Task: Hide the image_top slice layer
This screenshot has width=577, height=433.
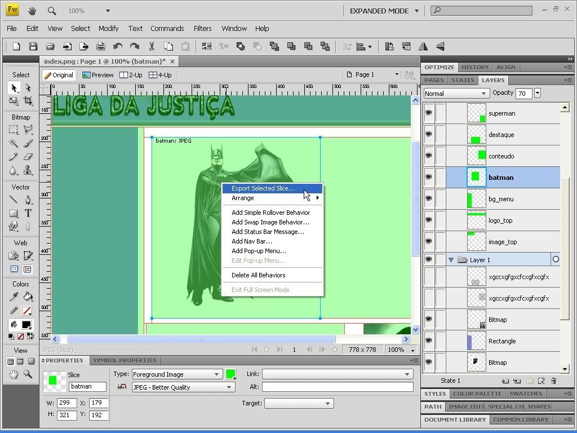Action: [x=429, y=241]
